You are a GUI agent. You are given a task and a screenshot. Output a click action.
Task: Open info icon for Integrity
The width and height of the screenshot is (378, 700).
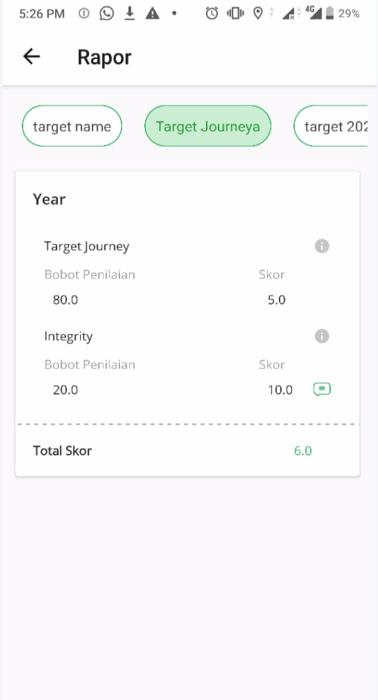pyautogui.click(x=322, y=336)
